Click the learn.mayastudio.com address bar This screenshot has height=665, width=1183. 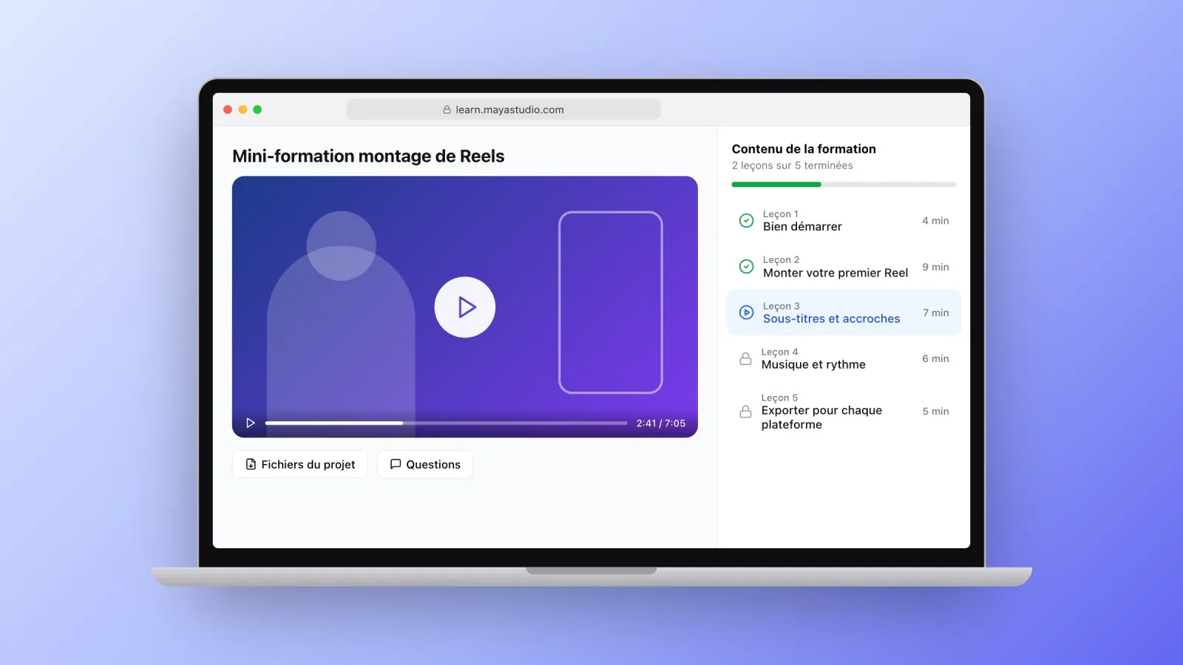[x=504, y=109]
